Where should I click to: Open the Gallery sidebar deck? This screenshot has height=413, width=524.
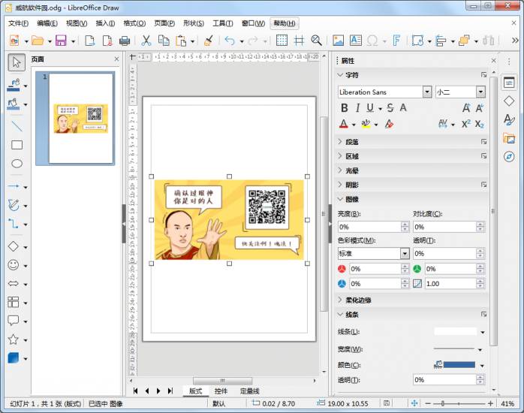tap(509, 138)
